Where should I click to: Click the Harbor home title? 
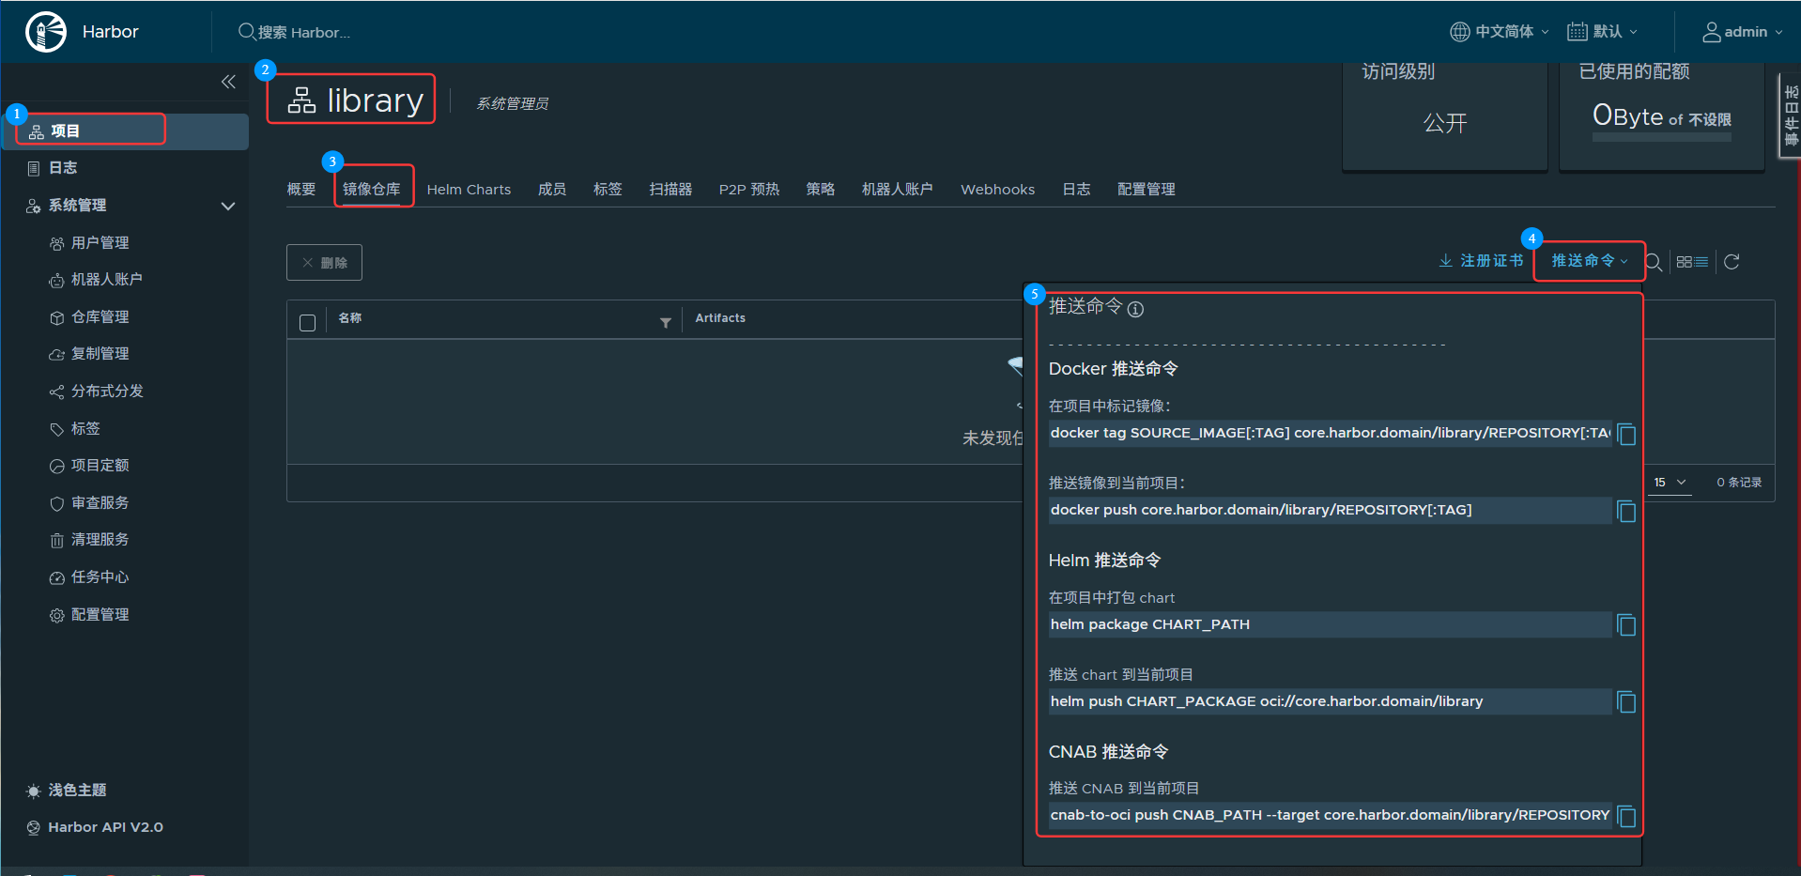110,32
